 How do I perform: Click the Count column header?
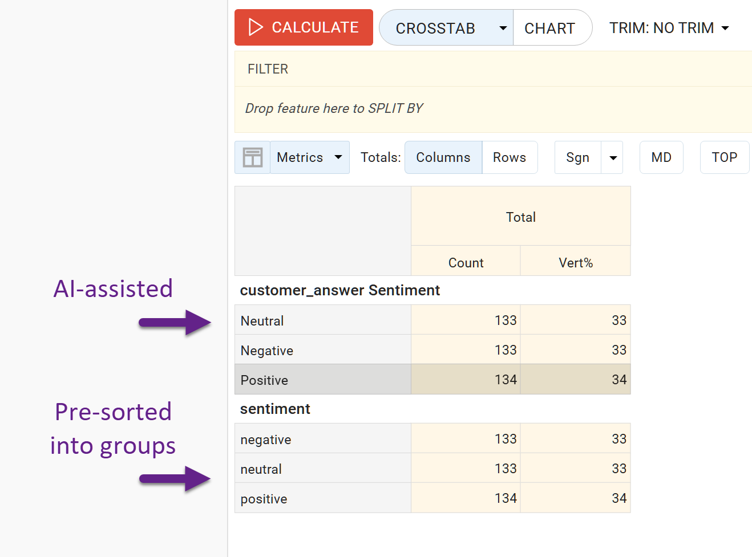pos(466,263)
